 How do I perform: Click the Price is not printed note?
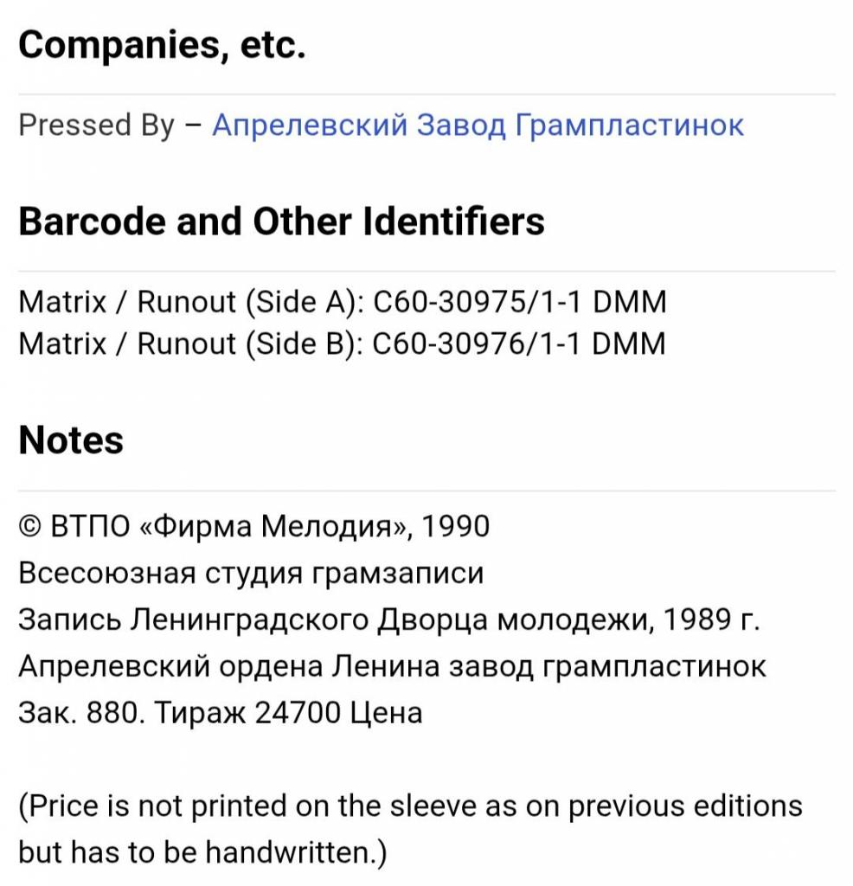pos(411,806)
